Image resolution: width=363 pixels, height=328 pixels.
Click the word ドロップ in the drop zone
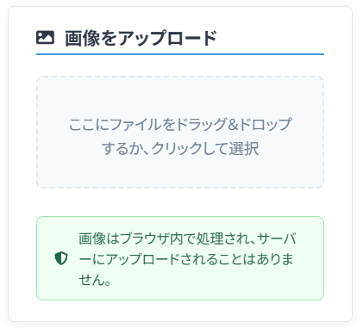tap(266, 124)
